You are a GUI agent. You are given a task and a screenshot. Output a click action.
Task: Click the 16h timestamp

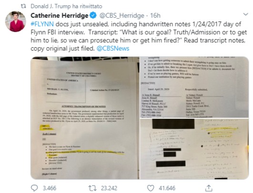click(x=155, y=16)
